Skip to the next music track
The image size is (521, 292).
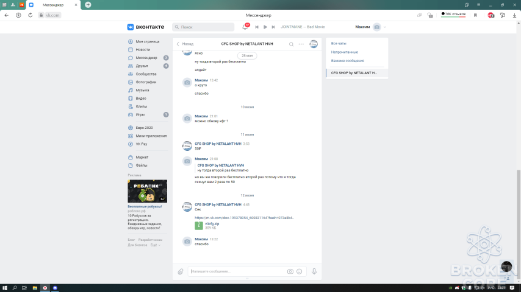(273, 27)
